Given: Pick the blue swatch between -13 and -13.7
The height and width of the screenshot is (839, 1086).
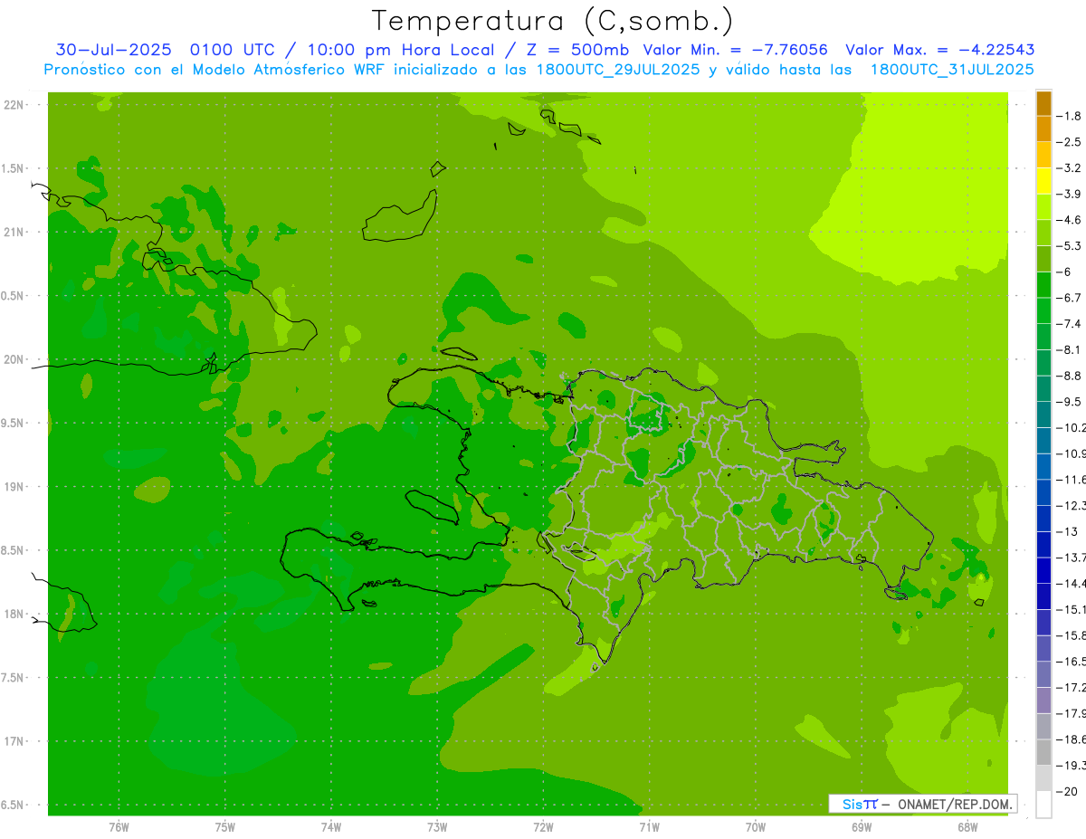Looking at the screenshot, I should (1043, 545).
